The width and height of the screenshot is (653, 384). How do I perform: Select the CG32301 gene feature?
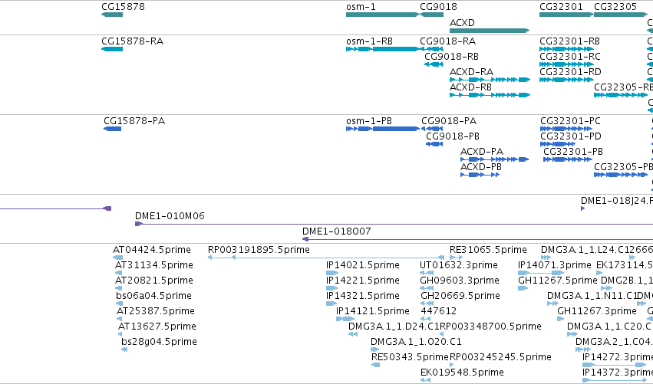tap(566, 15)
